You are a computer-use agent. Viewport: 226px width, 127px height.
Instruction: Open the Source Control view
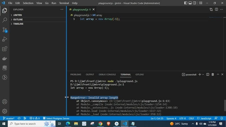point(5,30)
